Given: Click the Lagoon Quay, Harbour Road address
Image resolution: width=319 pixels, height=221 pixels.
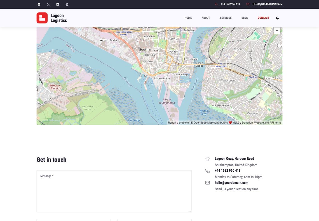Looking at the screenshot, I should [x=234, y=158].
